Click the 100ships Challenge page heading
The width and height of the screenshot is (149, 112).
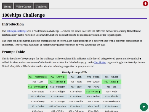[23, 15]
